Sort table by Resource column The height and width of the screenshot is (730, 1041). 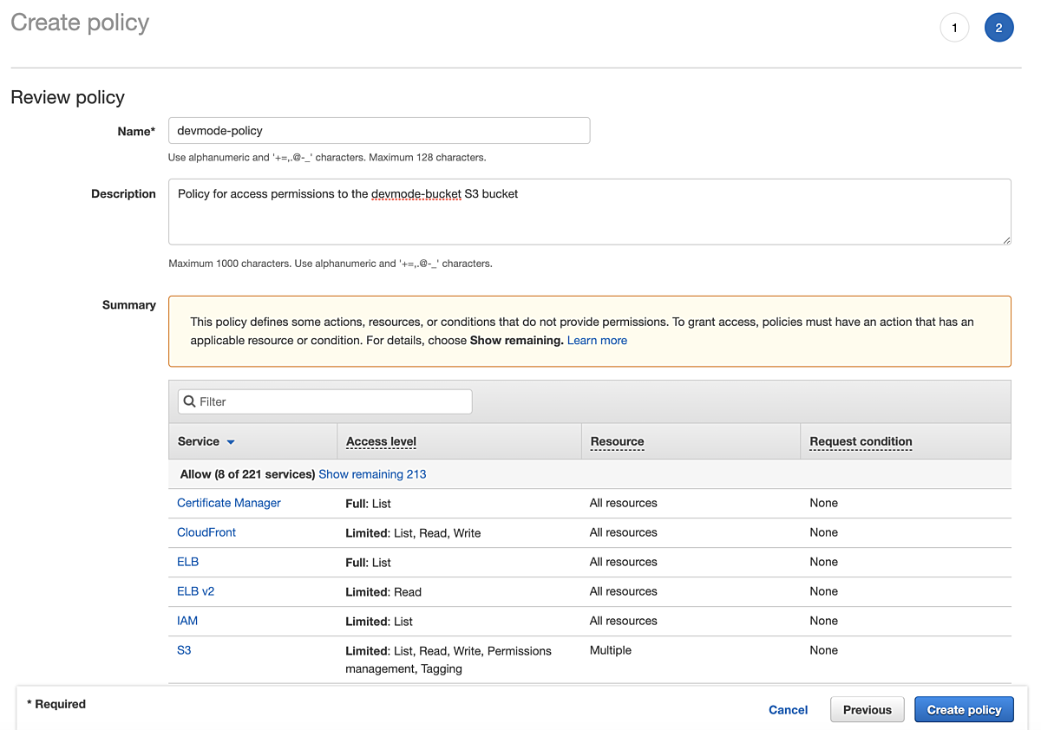pos(617,441)
